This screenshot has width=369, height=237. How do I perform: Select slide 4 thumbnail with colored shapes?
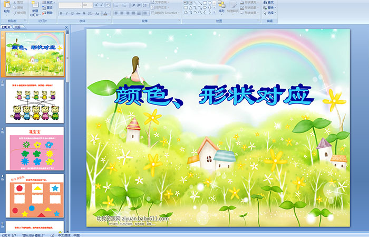point(35,196)
